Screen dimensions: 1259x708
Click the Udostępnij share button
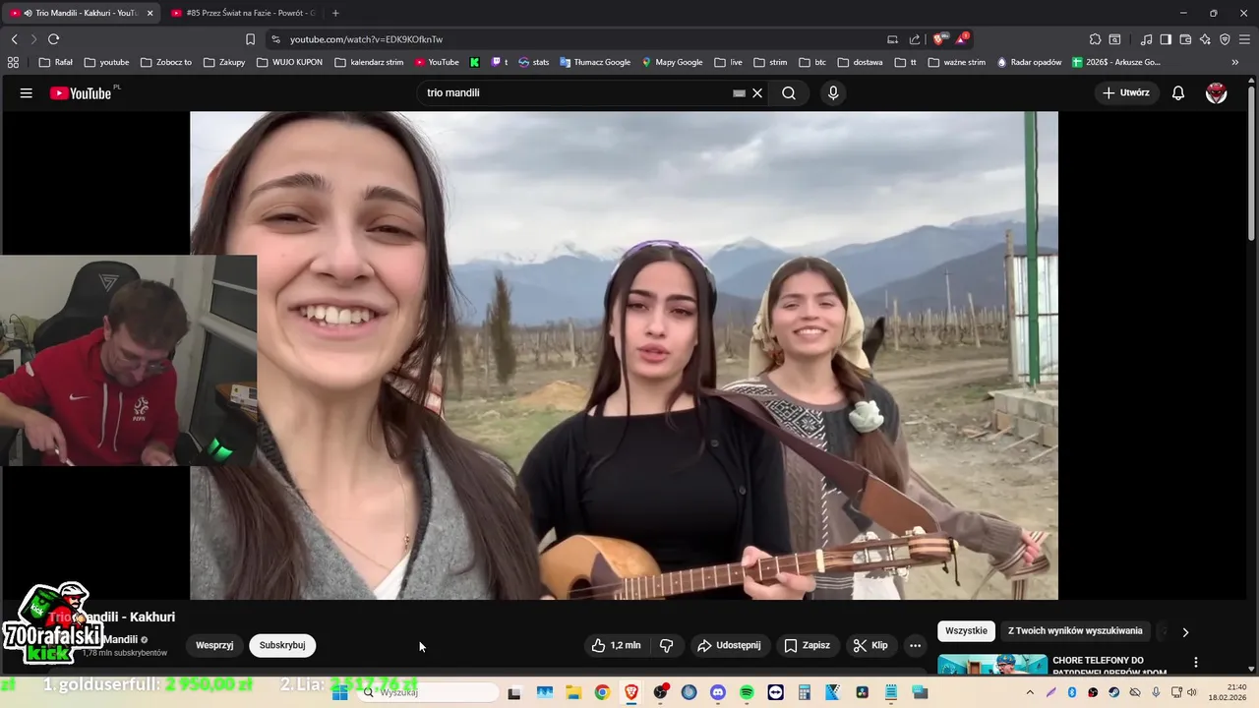click(x=729, y=646)
